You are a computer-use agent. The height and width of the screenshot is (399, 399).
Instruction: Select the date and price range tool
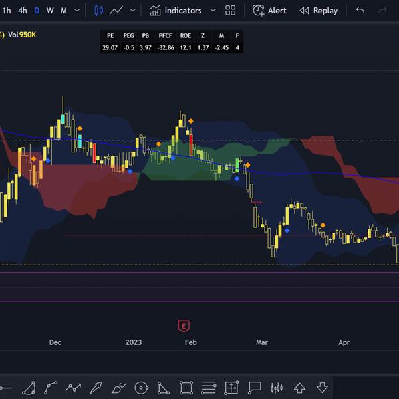231,388
